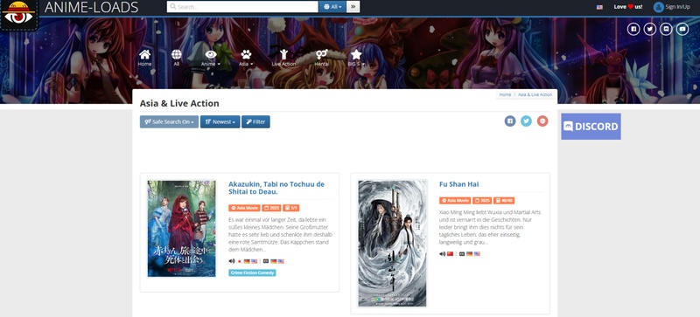
Task: Click the Japanese flag under Akazukin
Action: (x=239, y=261)
